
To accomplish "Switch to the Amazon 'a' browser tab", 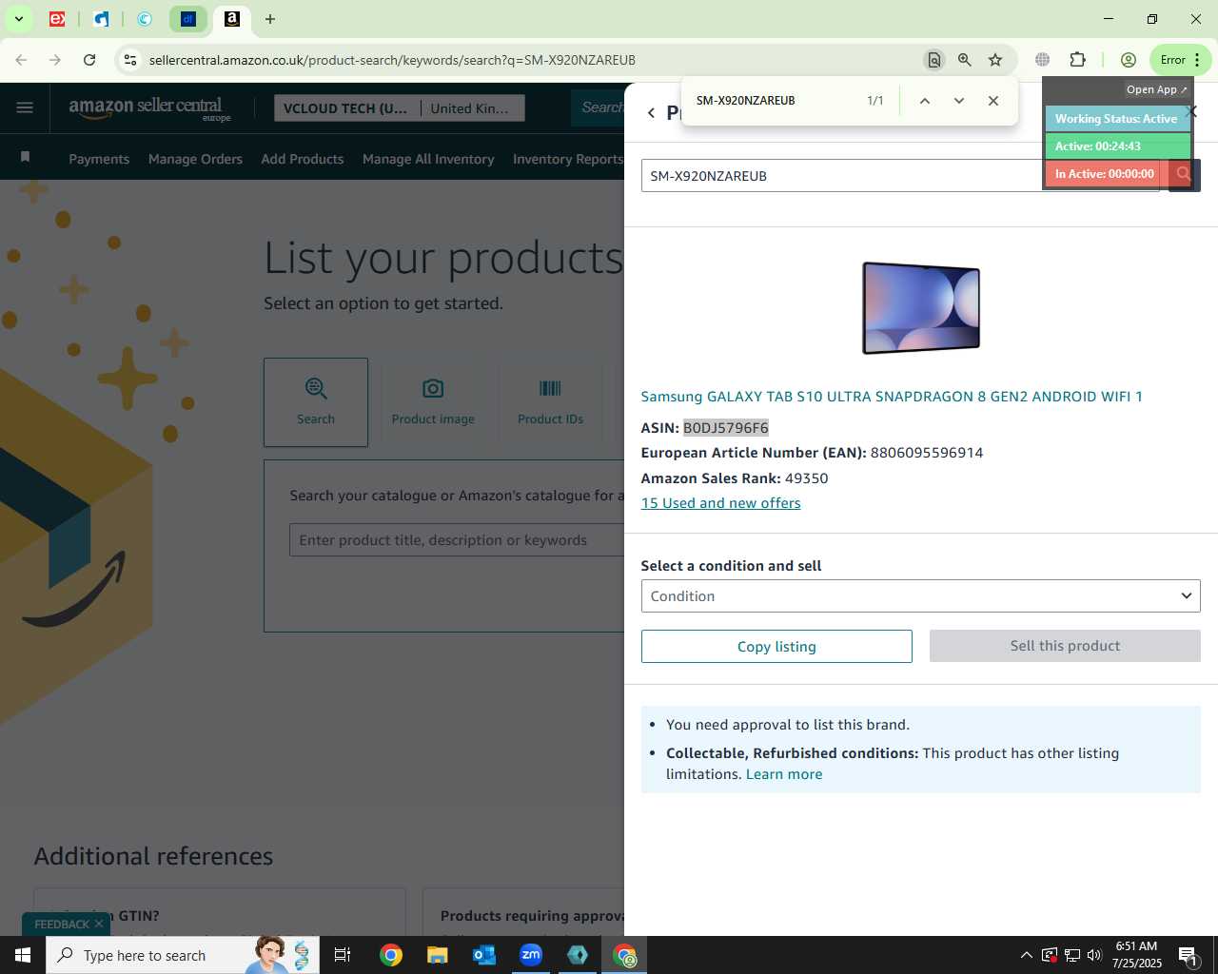I will coord(231,18).
